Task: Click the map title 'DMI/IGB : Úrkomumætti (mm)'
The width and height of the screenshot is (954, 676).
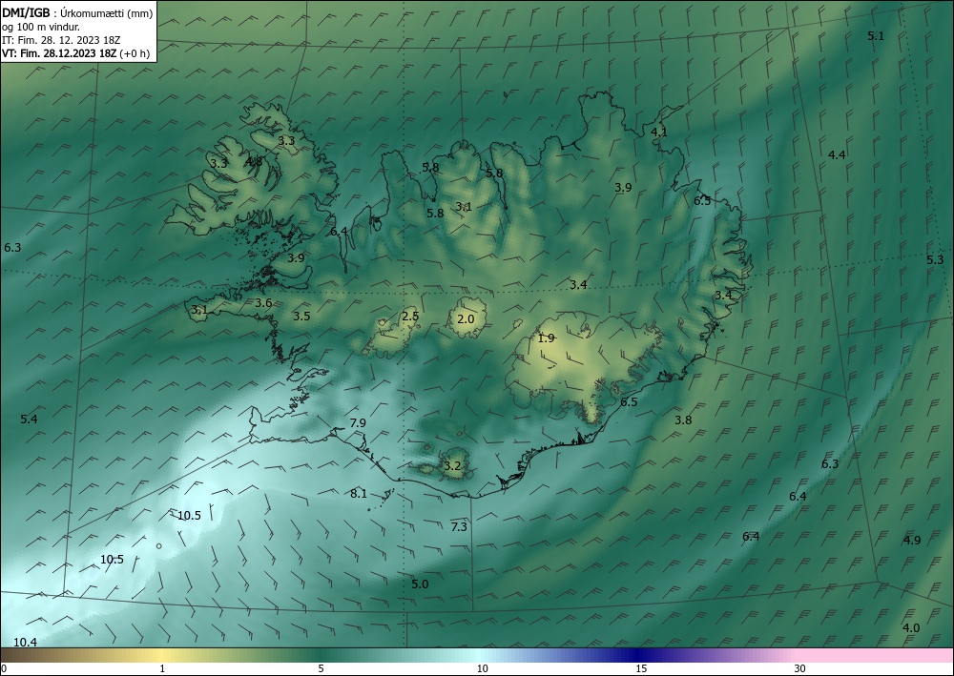Action: (x=77, y=13)
